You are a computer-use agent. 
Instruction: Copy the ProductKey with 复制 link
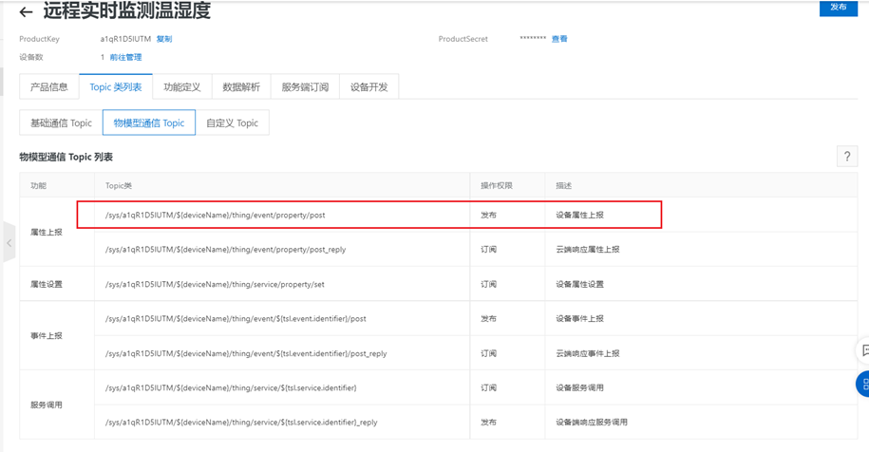pyautogui.click(x=164, y=39)
